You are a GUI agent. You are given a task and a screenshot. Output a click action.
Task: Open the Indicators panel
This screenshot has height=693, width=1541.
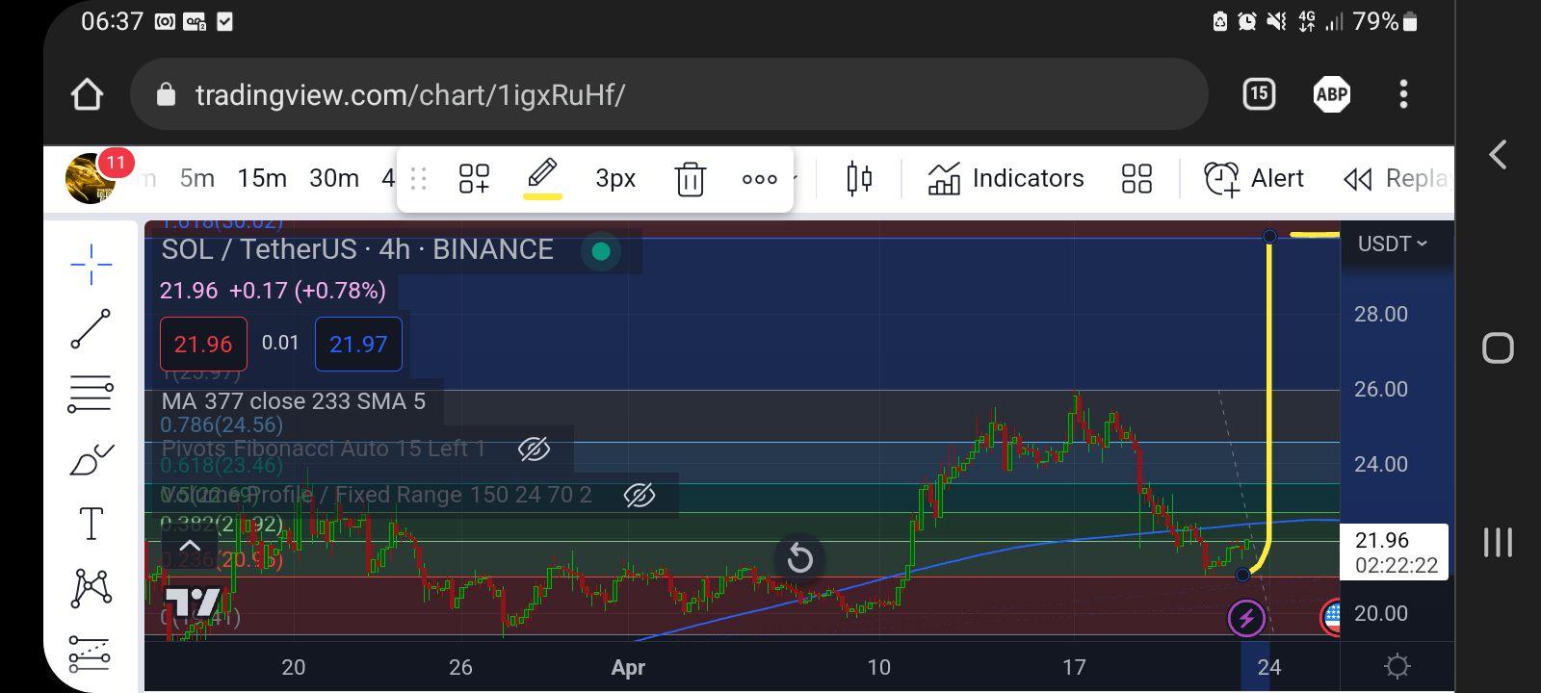coord(1006,179)
